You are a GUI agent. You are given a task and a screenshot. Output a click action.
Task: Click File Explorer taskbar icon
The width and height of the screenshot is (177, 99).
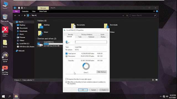click(16, 97)
